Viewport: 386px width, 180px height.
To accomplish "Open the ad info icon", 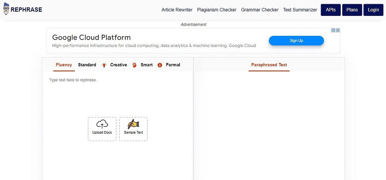I will click(333, 30).
